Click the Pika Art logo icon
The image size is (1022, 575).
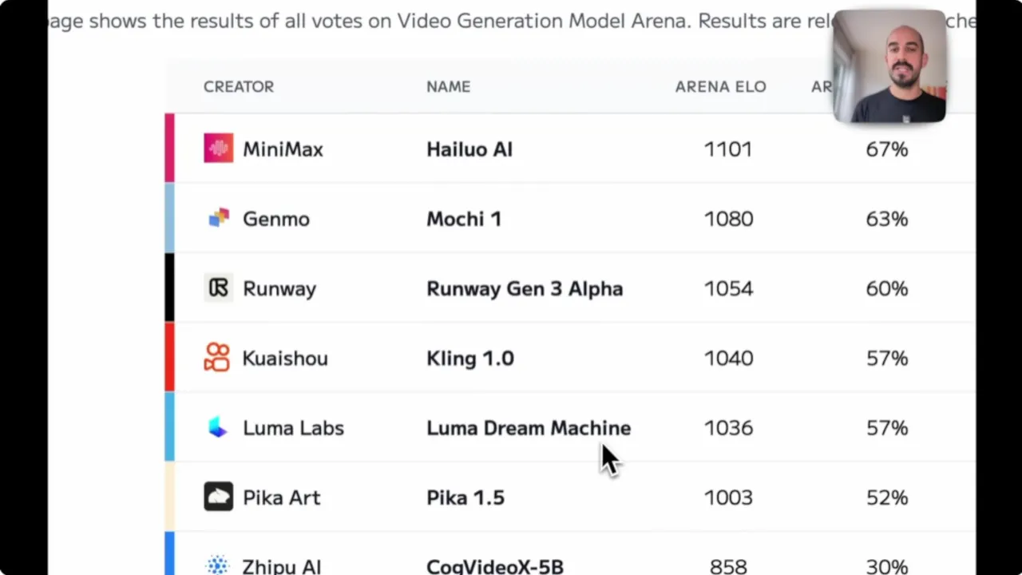(x=218, y=497)
